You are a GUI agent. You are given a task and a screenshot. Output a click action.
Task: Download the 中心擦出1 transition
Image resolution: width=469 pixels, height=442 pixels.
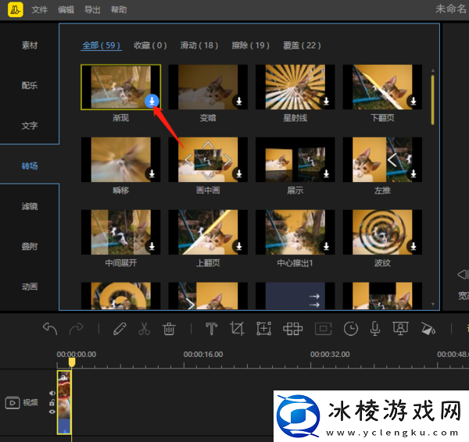[326, 246]
